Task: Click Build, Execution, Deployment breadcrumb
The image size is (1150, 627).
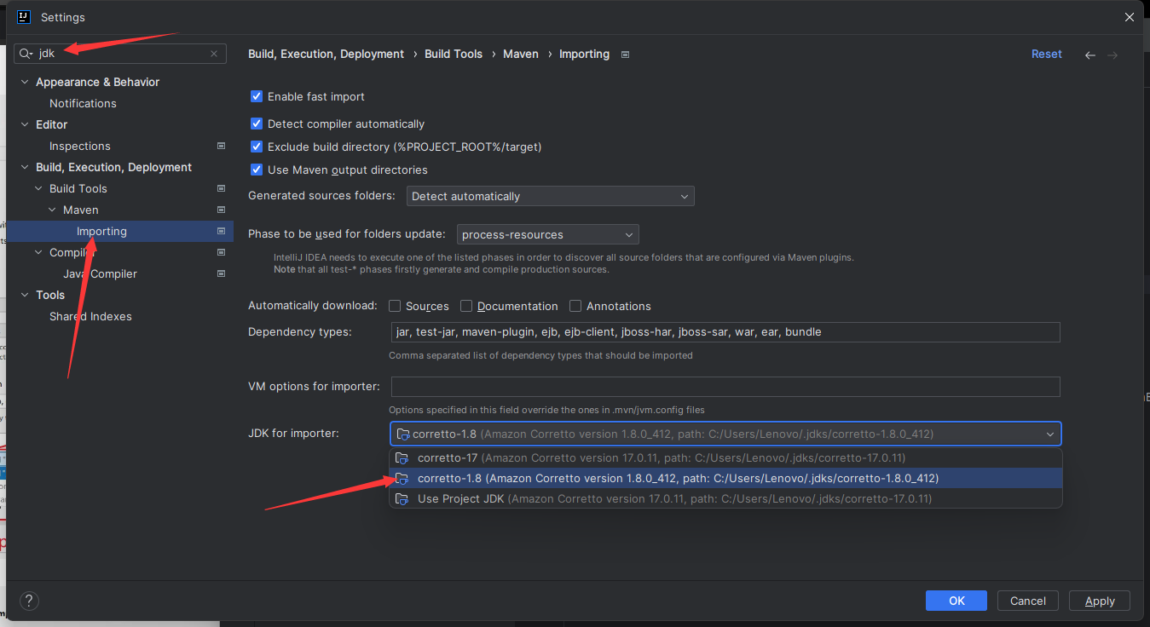Action: [326, 54]
